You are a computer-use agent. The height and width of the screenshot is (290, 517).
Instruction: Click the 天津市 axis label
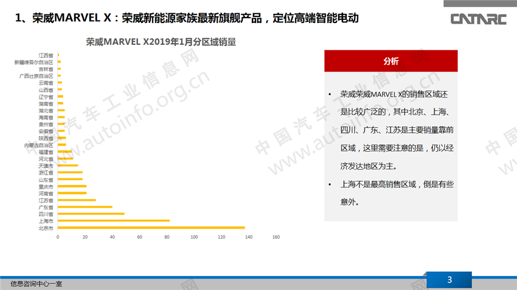click(x=46, y=166)
